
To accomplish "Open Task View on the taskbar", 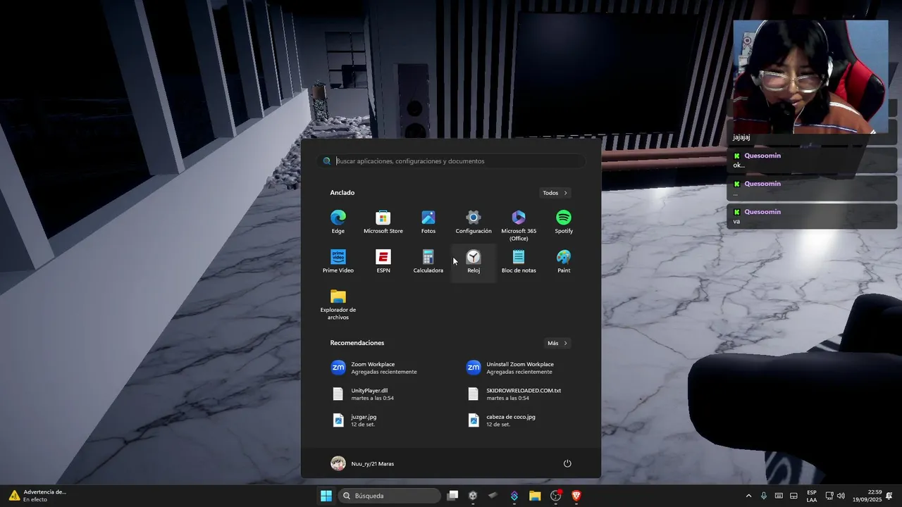I will [453, 496].
